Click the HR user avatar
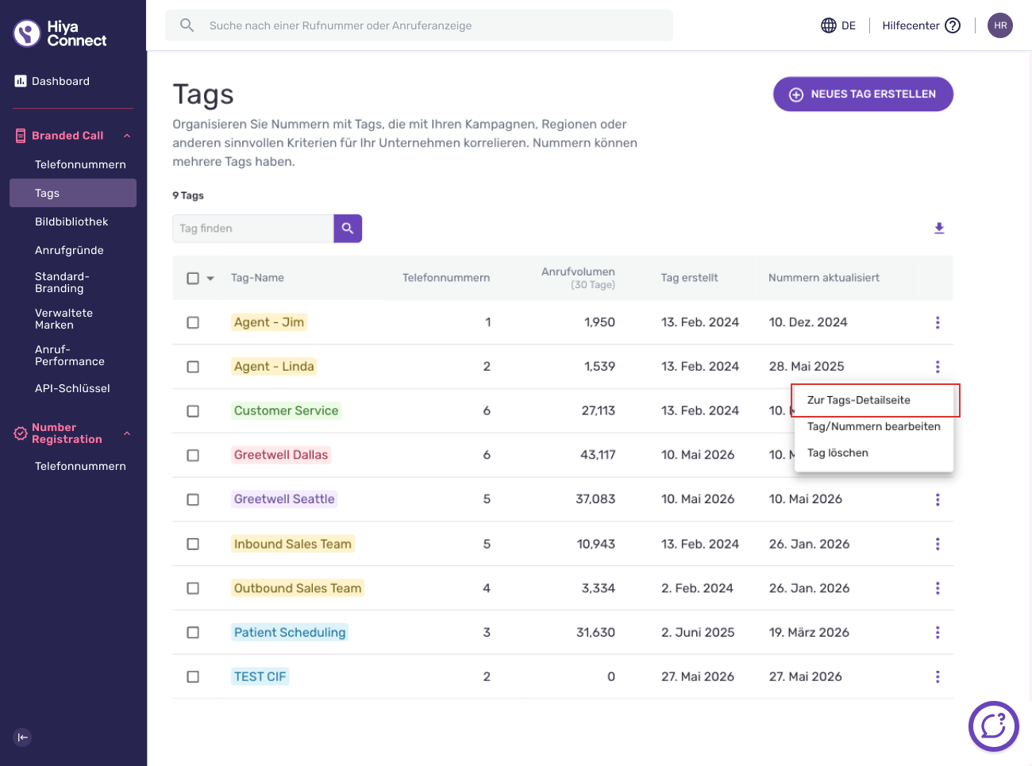This screenshot has height=766, width=1032. [1000, 25]
